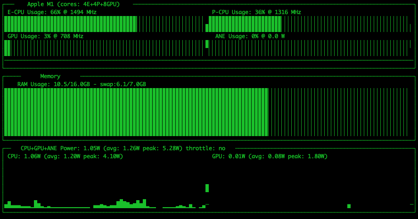This screenshot has width=418, height=219.
Task: Click the GPU Usage 3% label
Action: 45,36
